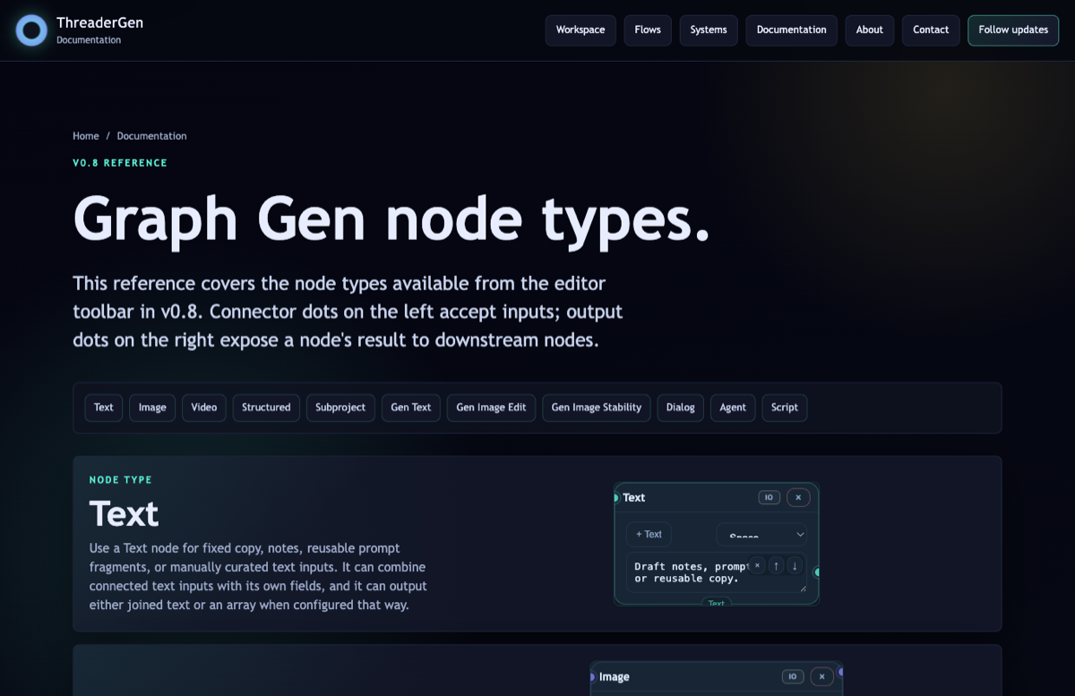Jump to Gen Image Edit section

click(491, 408)
